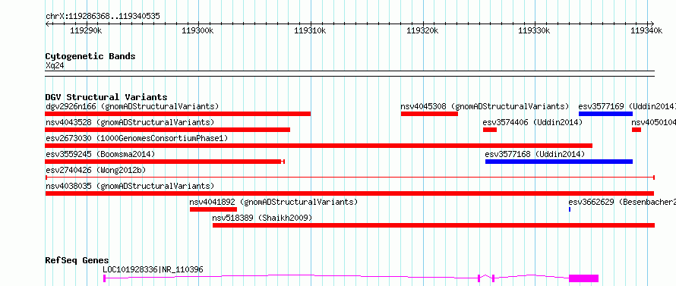Viewport: 676px width, 286px height.
Task: Open esv3577168 Uddin2014 label
Action: click(x=535, y=154)
